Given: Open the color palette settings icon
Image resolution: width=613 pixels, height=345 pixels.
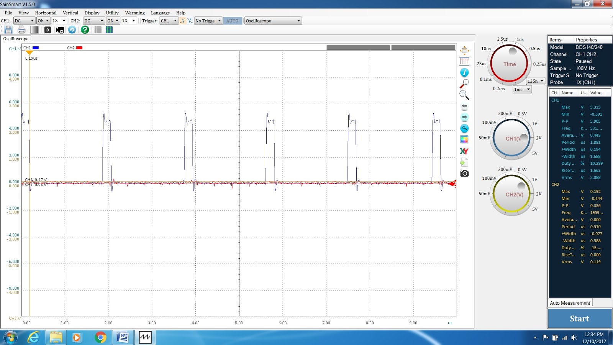Looking at the screenshot, I should click(464, 140).
